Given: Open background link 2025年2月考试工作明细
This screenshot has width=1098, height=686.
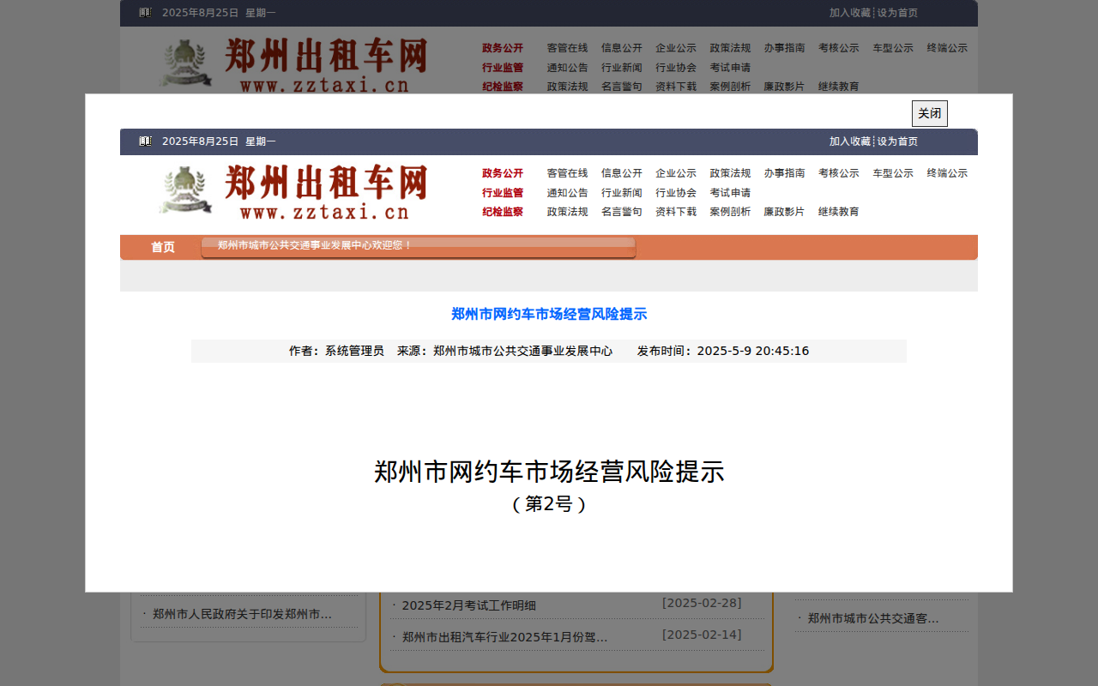Looking at the screenshot, I should pyautogui.click(x=469, y=605).
